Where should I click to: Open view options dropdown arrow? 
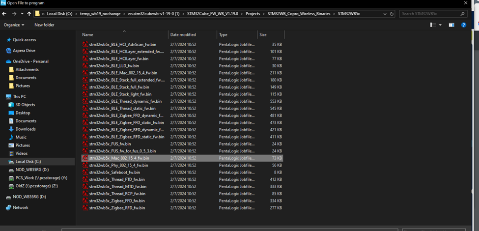click(440, 25)
